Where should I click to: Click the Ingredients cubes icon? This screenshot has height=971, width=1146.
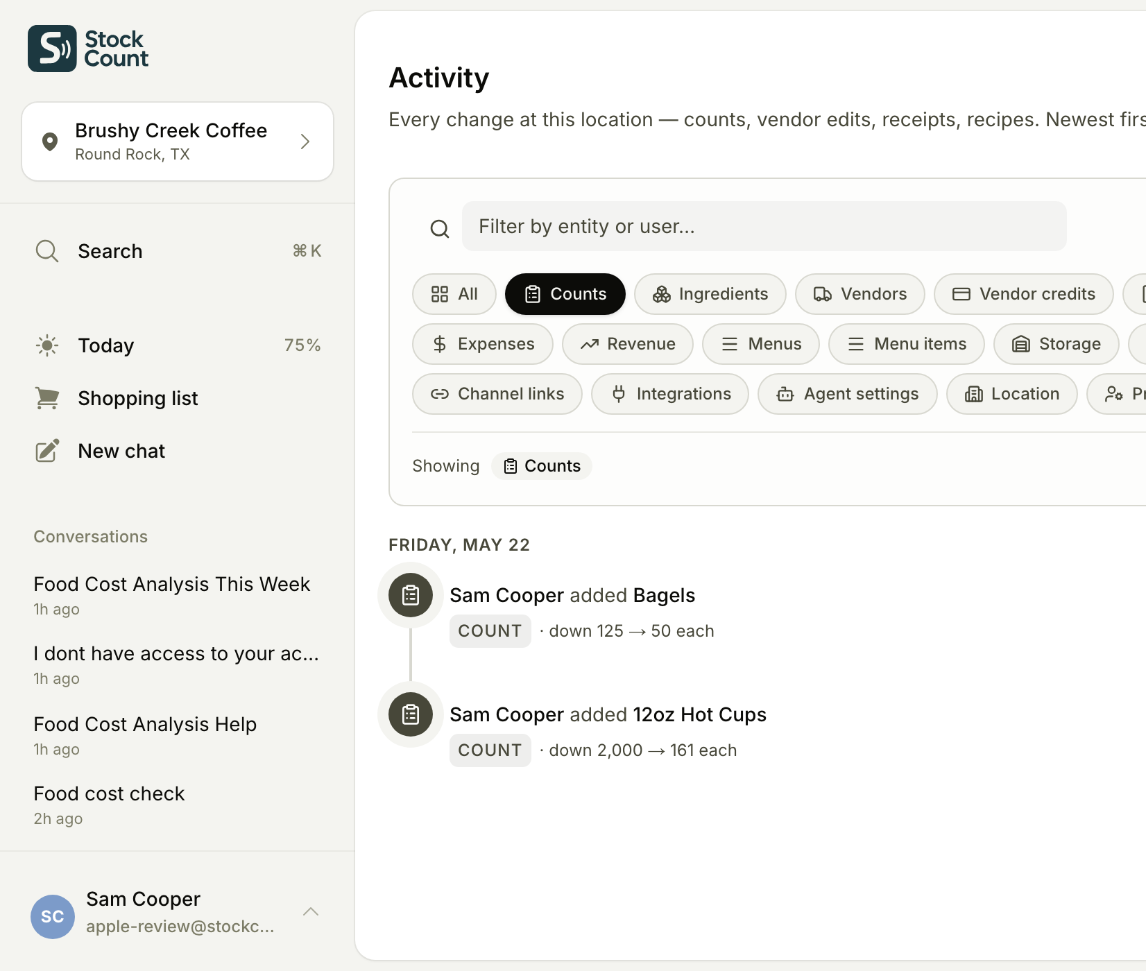(662, 294)
